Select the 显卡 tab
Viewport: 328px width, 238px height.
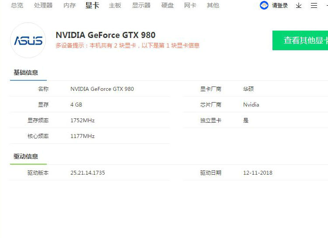(x=92, y=5)
